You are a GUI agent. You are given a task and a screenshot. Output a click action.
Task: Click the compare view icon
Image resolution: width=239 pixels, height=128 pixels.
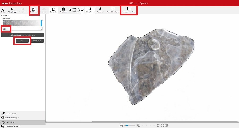pyautogui.click(x=167, y=125)
